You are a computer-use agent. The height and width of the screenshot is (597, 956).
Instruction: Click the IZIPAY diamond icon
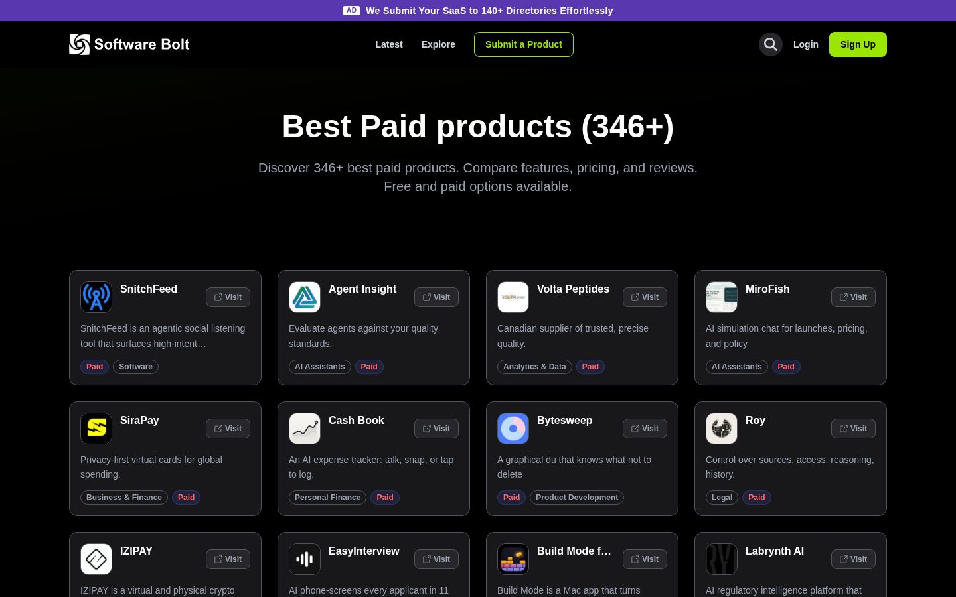coord(96,559)
